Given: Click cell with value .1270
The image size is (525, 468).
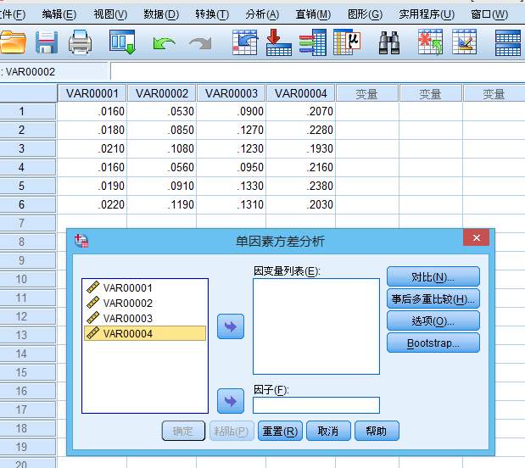Looking at the screenshot, I should [x=231, y=130].
